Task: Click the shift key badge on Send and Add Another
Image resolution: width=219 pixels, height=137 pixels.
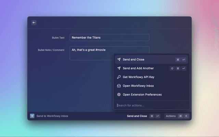Action: (172, 68)
